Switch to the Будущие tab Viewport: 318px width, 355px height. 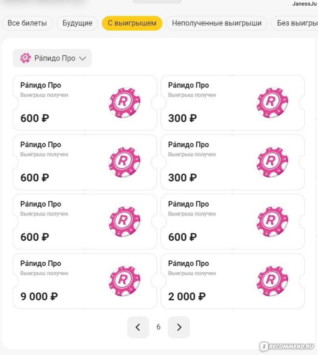[x=77, y=23]
